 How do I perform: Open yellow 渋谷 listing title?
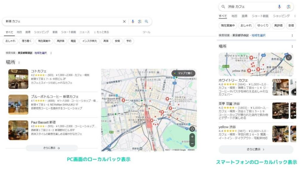coord(227,127)
